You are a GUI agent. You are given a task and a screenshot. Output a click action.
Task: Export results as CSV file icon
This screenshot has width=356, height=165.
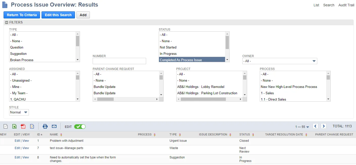tap(6, 126)
